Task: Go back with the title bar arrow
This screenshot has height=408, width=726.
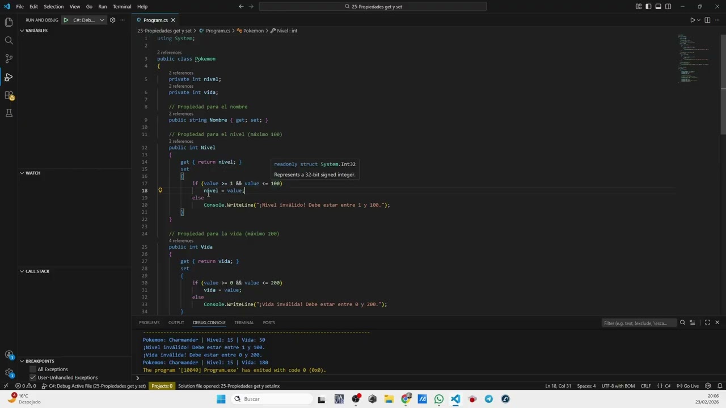Action: click(241, 7)
